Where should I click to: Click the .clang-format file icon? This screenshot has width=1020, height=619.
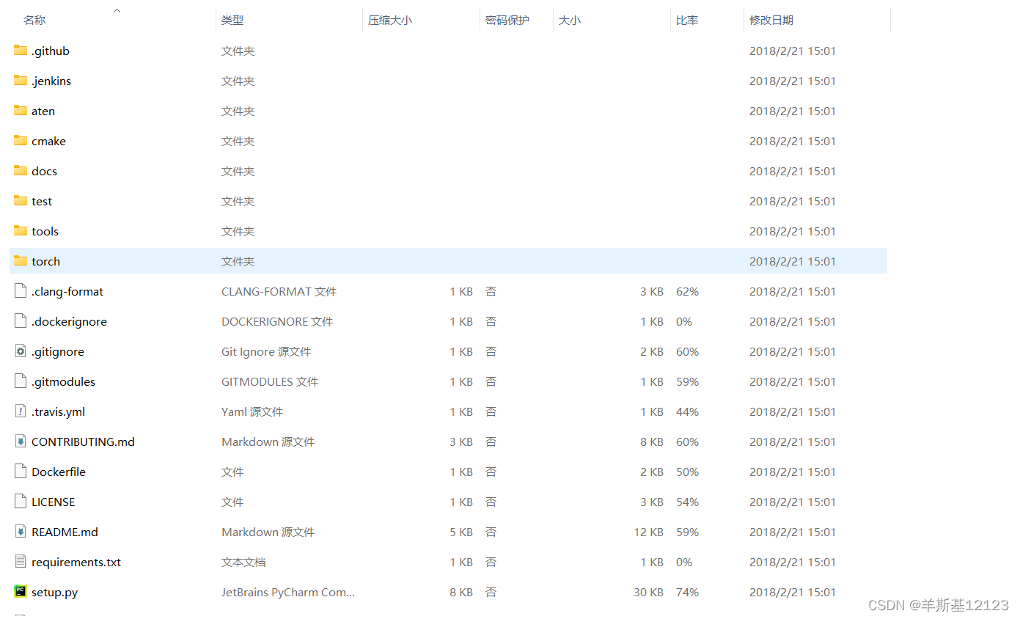click(21, 291)
